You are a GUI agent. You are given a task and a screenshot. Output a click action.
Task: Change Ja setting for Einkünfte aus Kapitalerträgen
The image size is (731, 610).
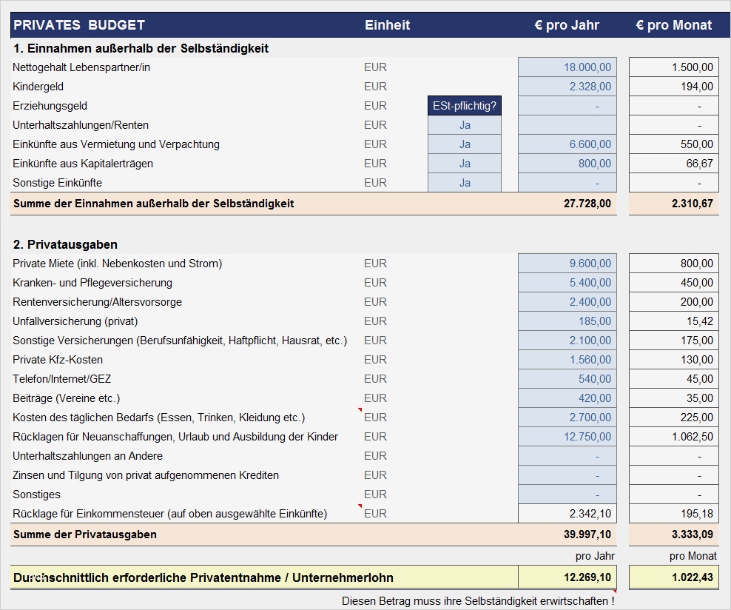point(464,163)
